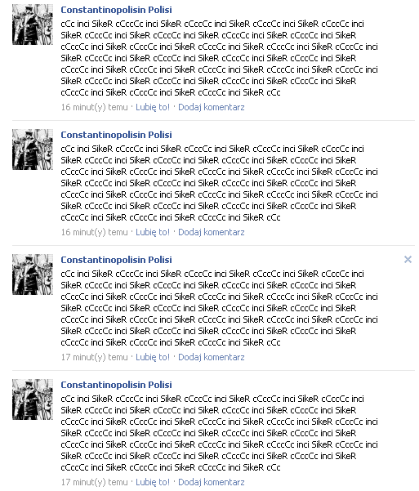Screen dimensions: 419x491
Task: Open Constantinopolisin Polisi name on first post
Action: (x=116, y=10)
